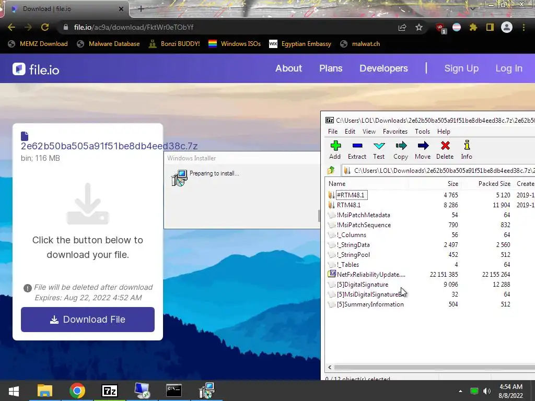Screen dimensions: 535x401
Task: Click the 2e62b50ba505a91f51be8db4eed38c.7z file name
Action: coord(109,146)
